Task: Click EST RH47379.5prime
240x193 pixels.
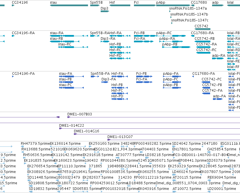Action: pyautogui.click(x=35, y=144)
